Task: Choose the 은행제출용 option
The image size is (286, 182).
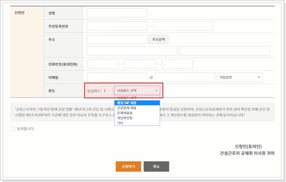Action: [x=137, y=113]
